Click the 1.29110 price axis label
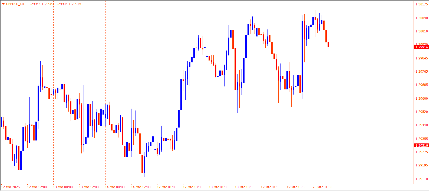The height and width of the screenshot is (191, 429). (x=422, y=179)
